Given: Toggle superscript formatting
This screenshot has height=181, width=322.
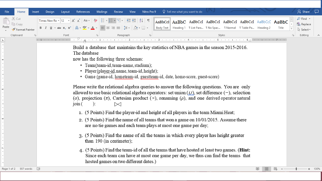Looking at the screenshot, I should tap(69, 28).
